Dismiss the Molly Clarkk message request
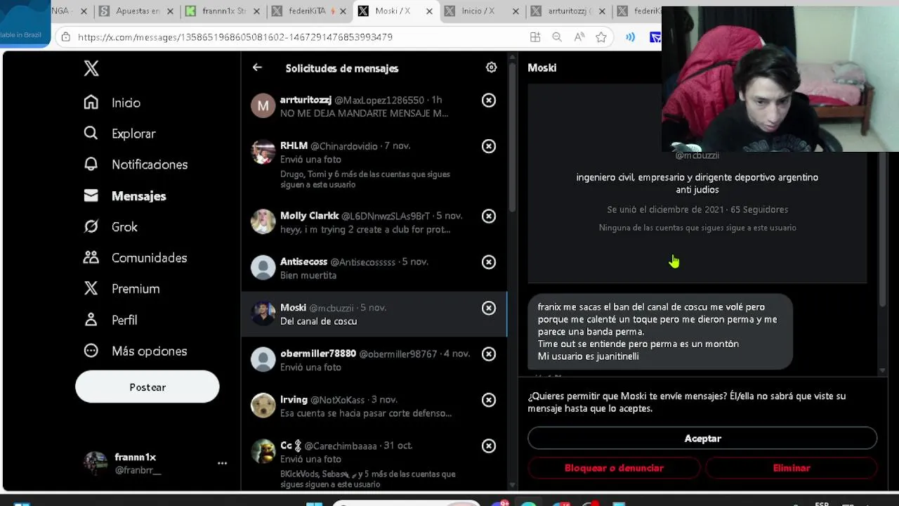This screenshot has width=899, height=506. tap(489, 216)
